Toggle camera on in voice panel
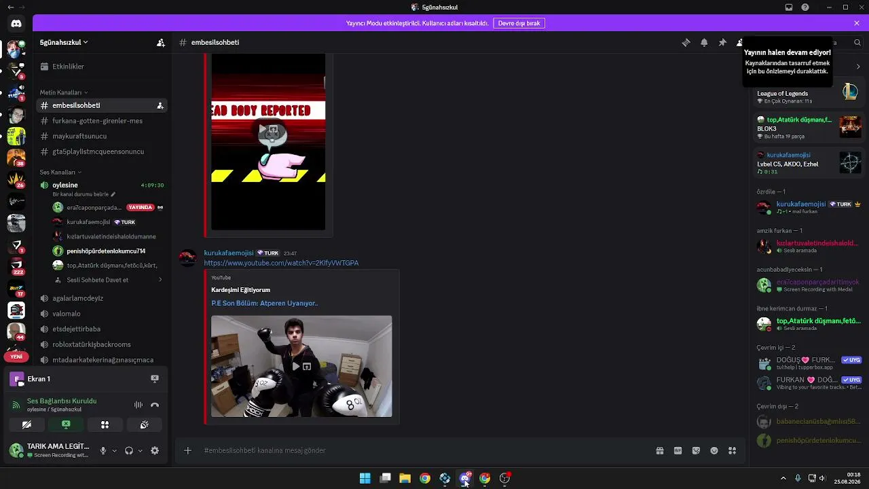Viewport: 869px width, 489px height. click(26, 424)
